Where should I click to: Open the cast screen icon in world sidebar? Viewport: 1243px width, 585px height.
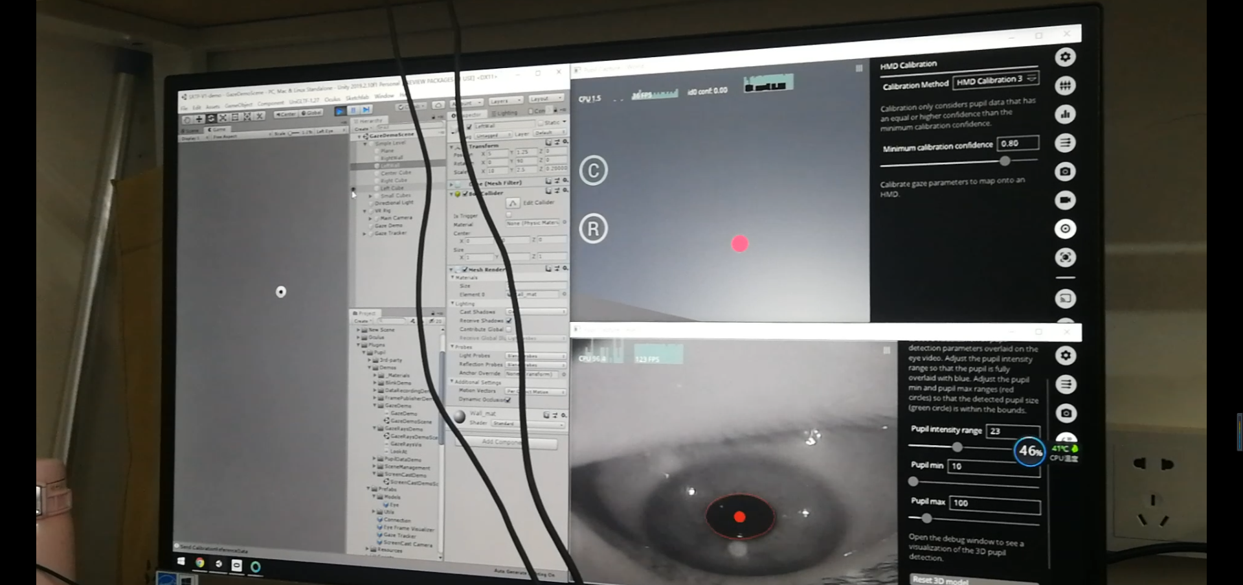(1065, 299)
